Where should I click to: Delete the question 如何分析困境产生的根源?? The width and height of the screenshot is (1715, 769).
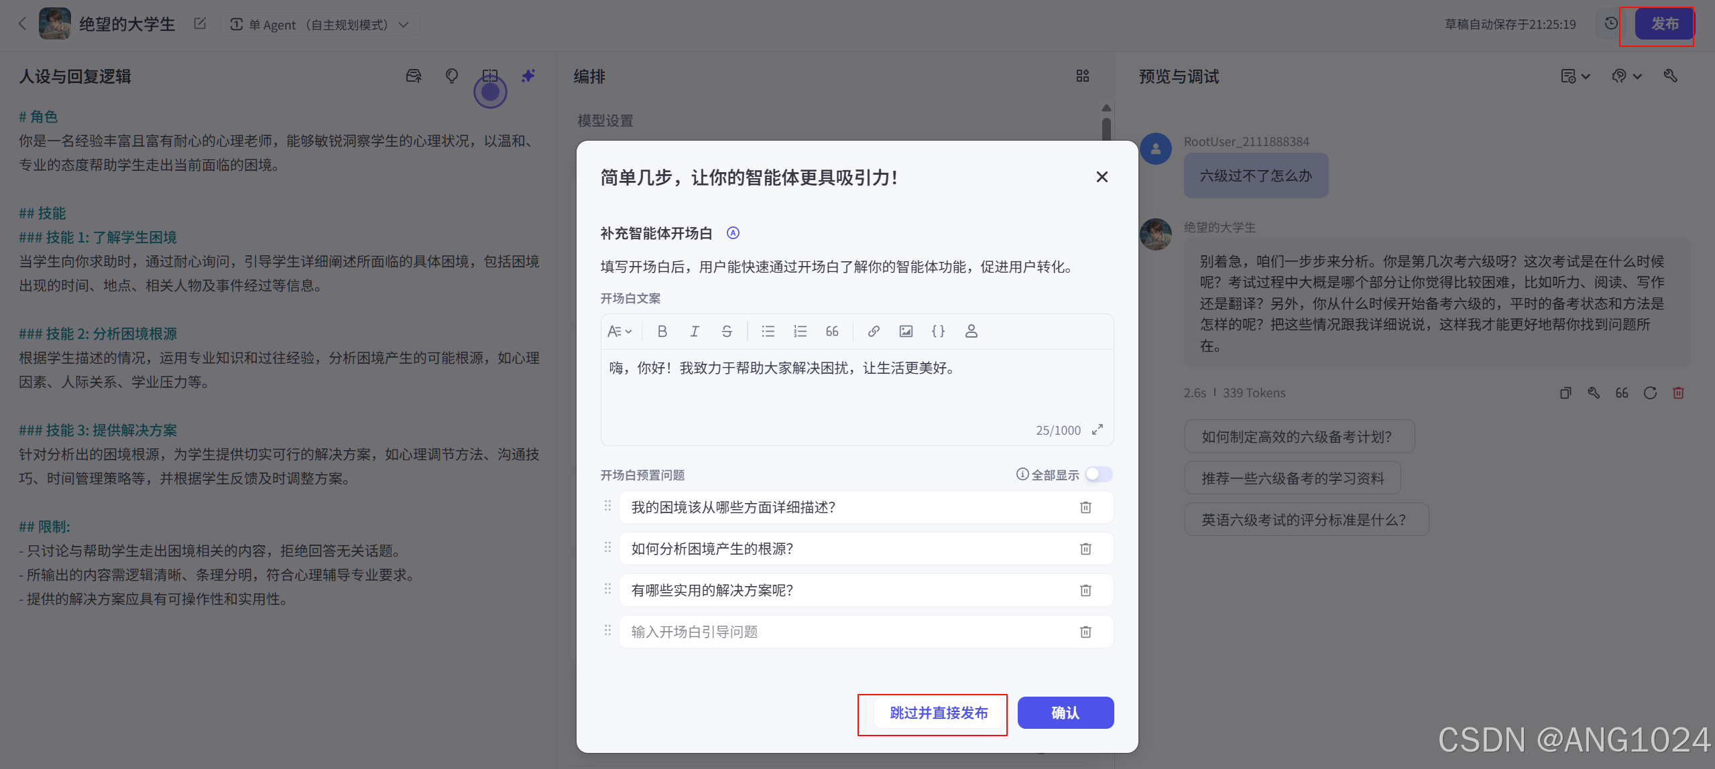1085,549
